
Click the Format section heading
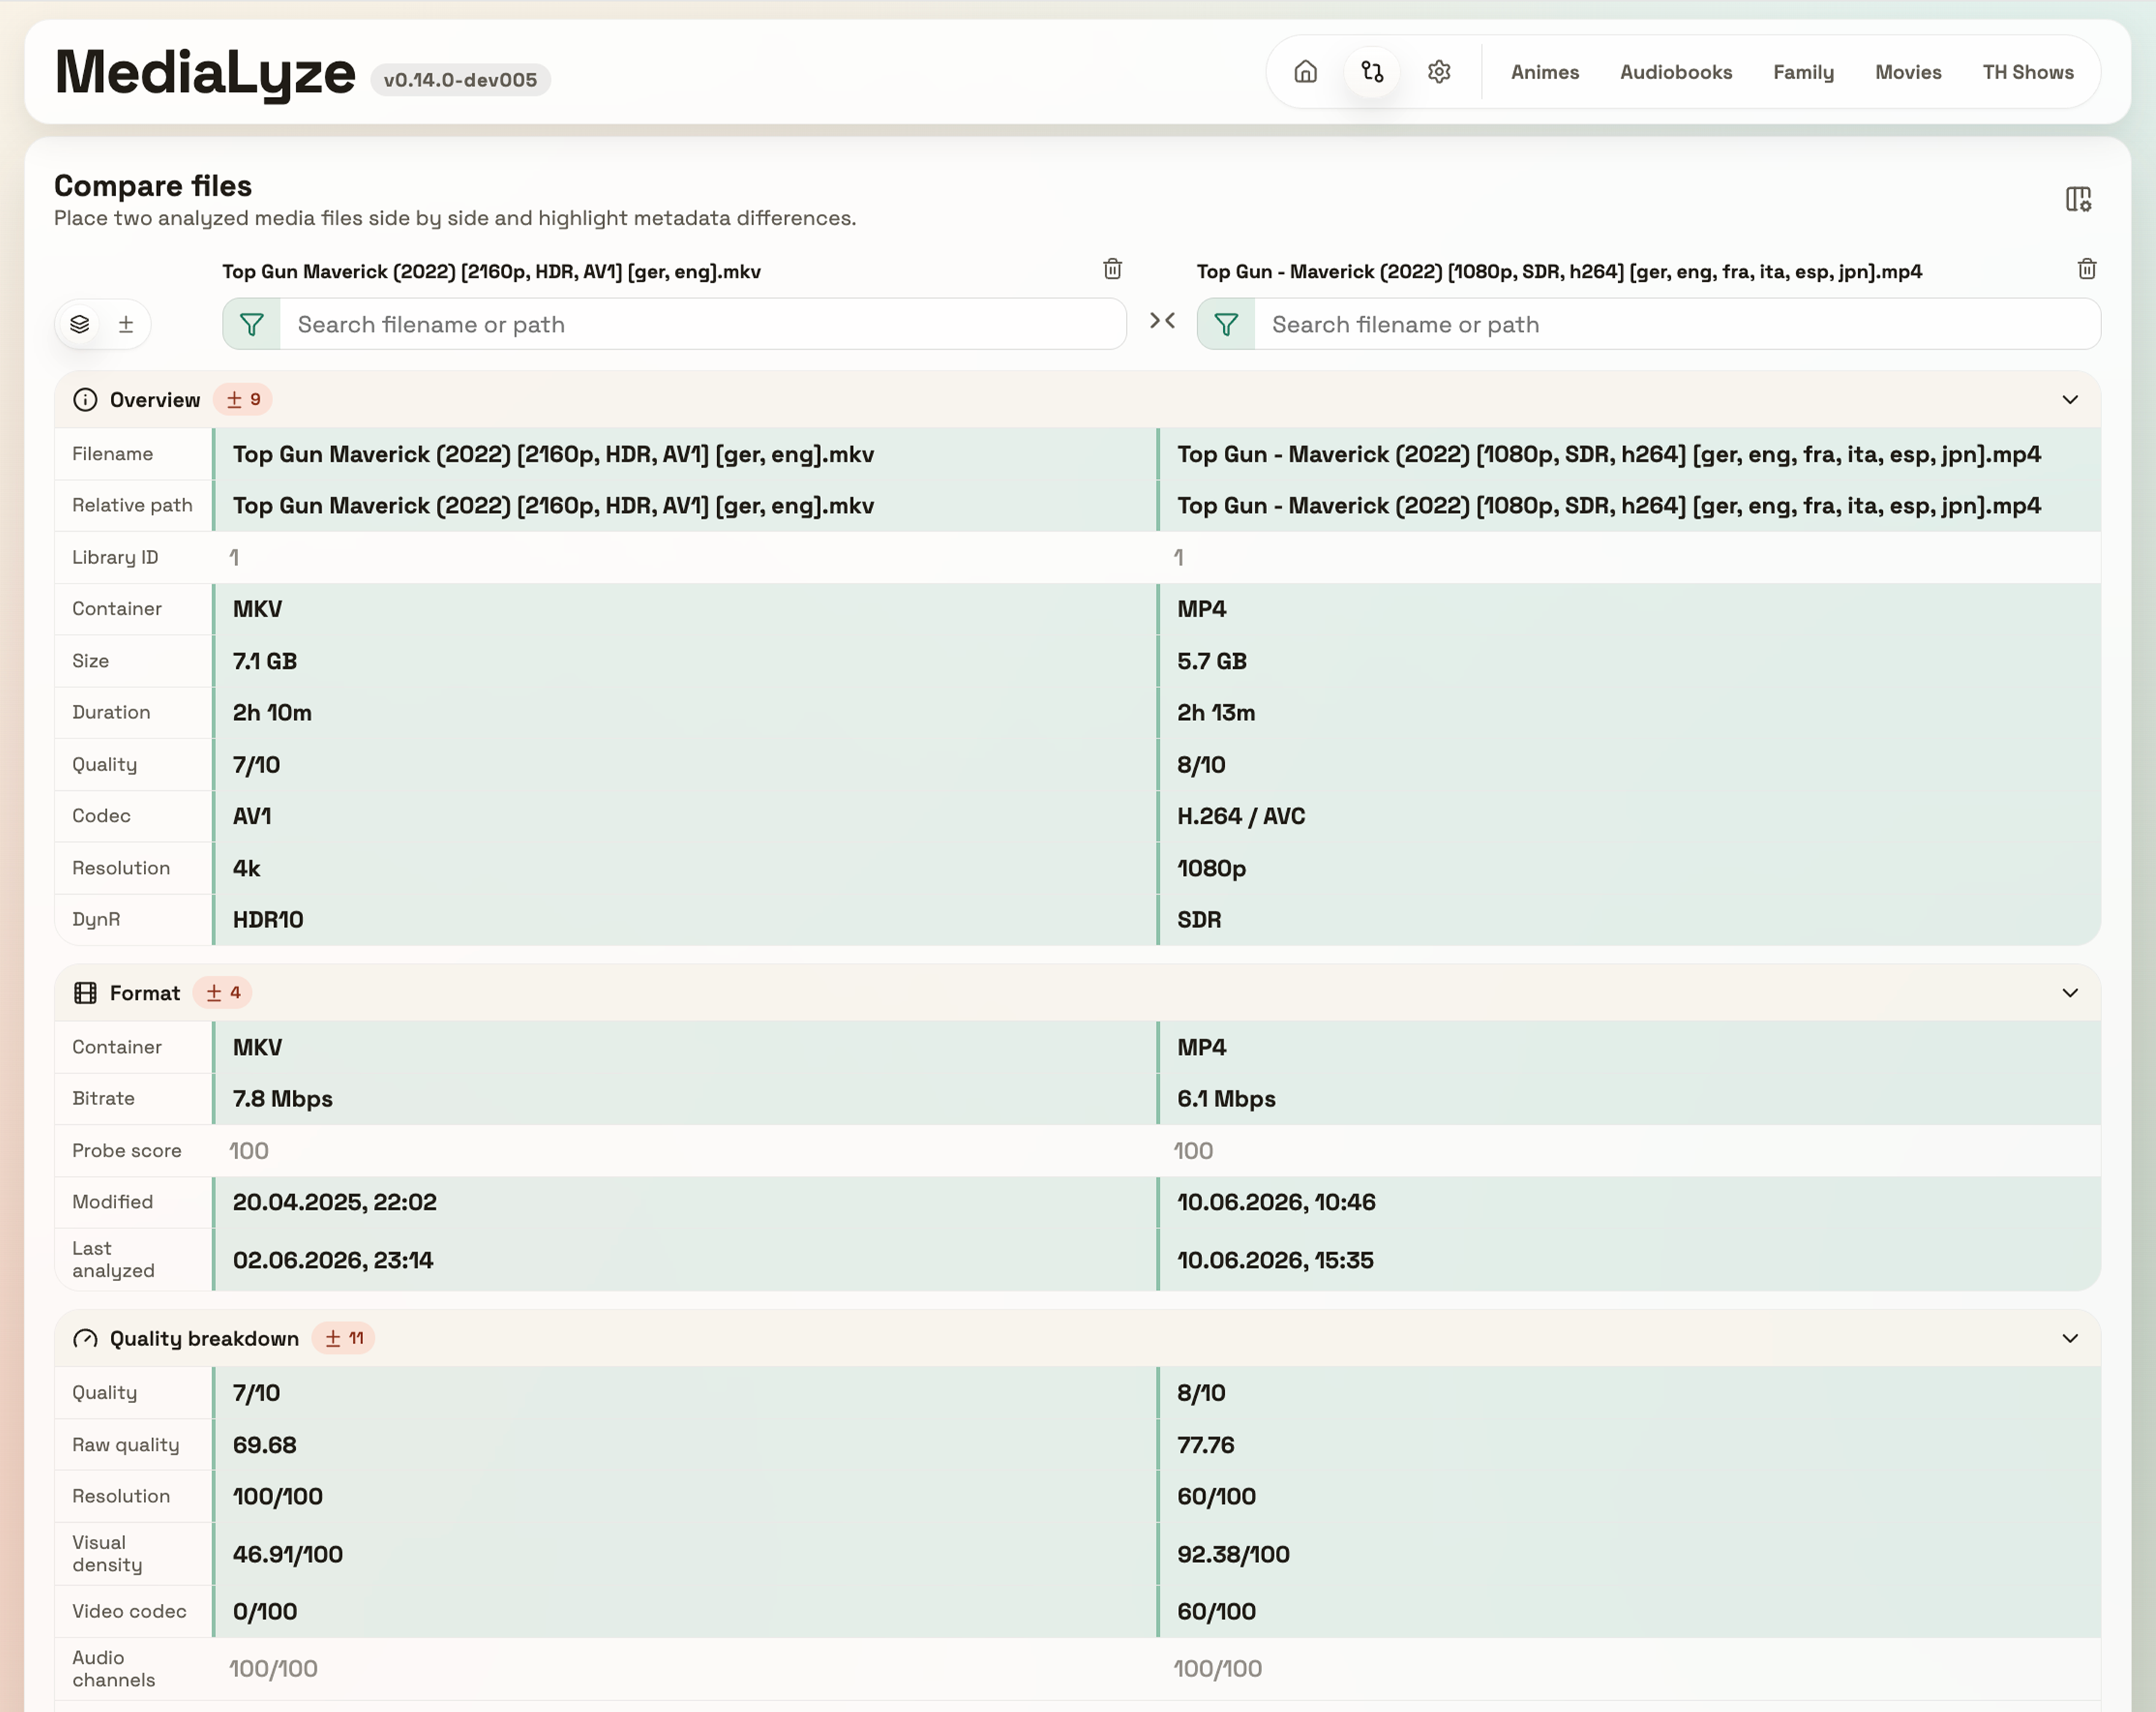click(145, 993)
